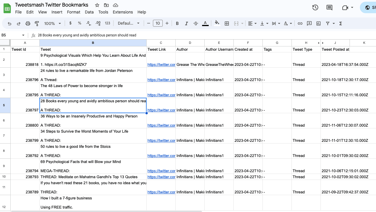Open the Format menu
376x212 pixels.
point(74,12)
